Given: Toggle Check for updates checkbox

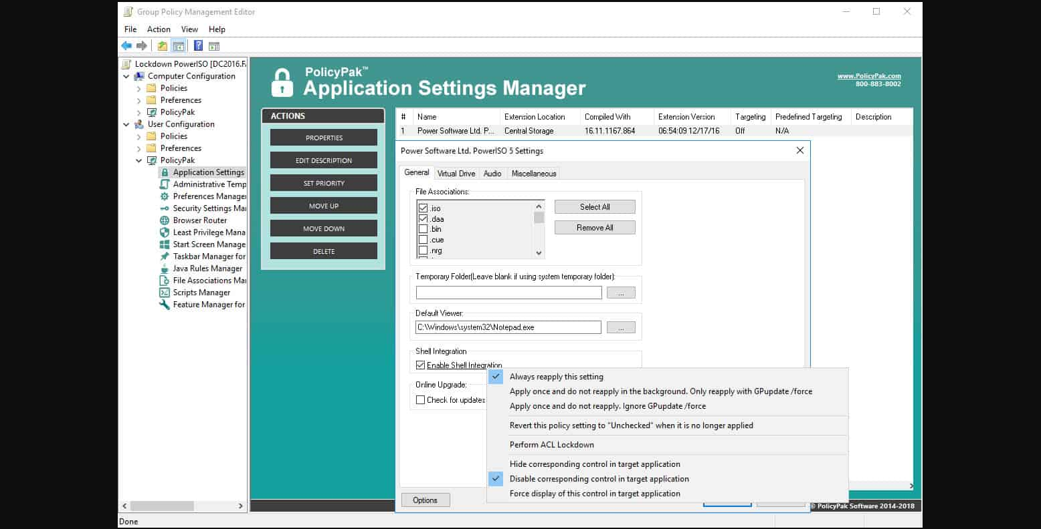Looking at the screenshot, I should [420, 399].
